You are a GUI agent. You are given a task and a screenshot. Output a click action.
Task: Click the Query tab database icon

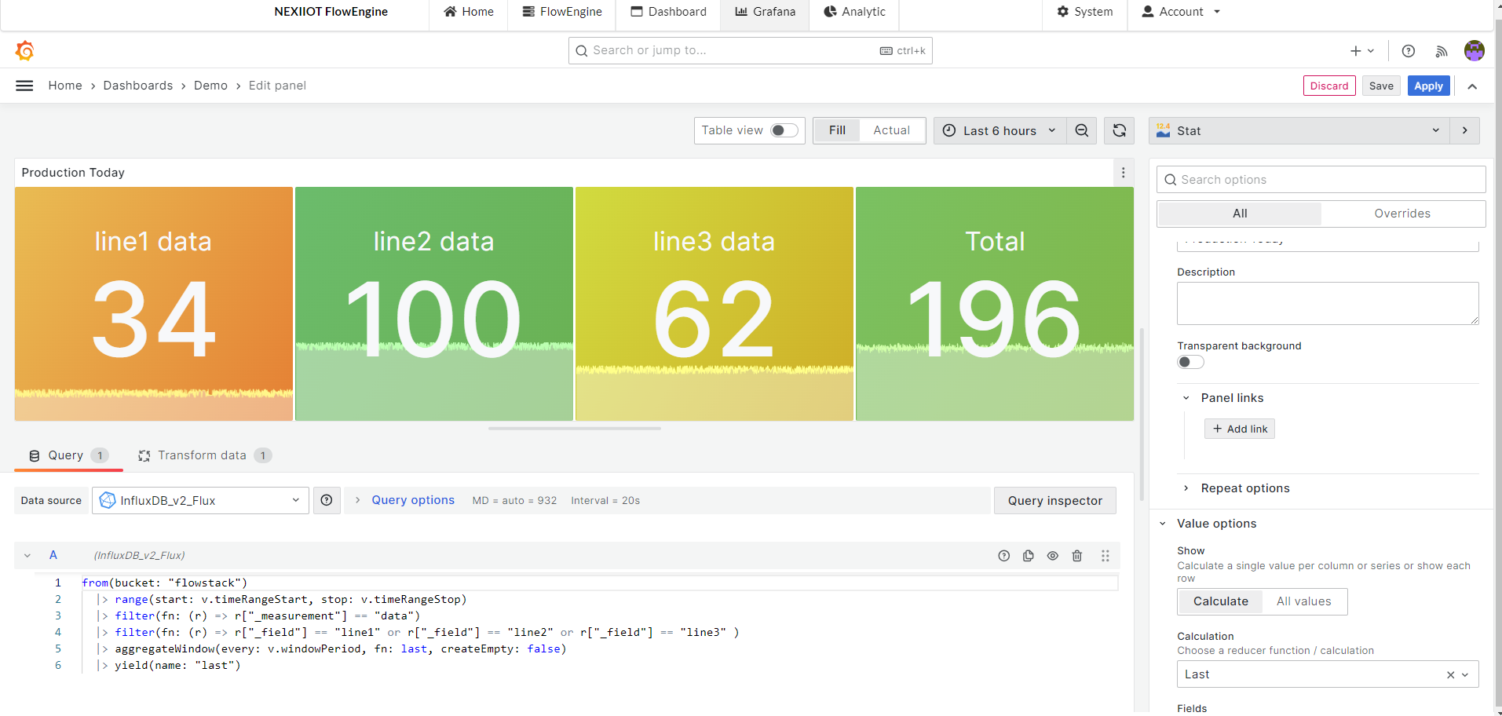[x=35, y=456]
